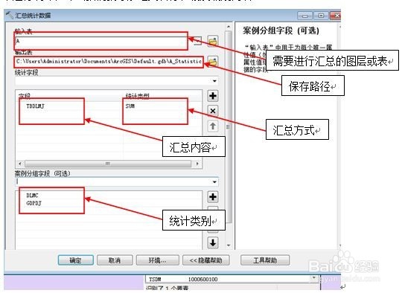Click the dialog's scroll-down arrow
402x293 pixels.
(x=229, y=245)
